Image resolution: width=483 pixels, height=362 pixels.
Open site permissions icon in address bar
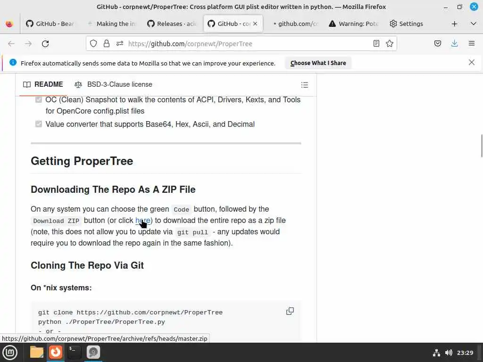(x=120, y=43)
